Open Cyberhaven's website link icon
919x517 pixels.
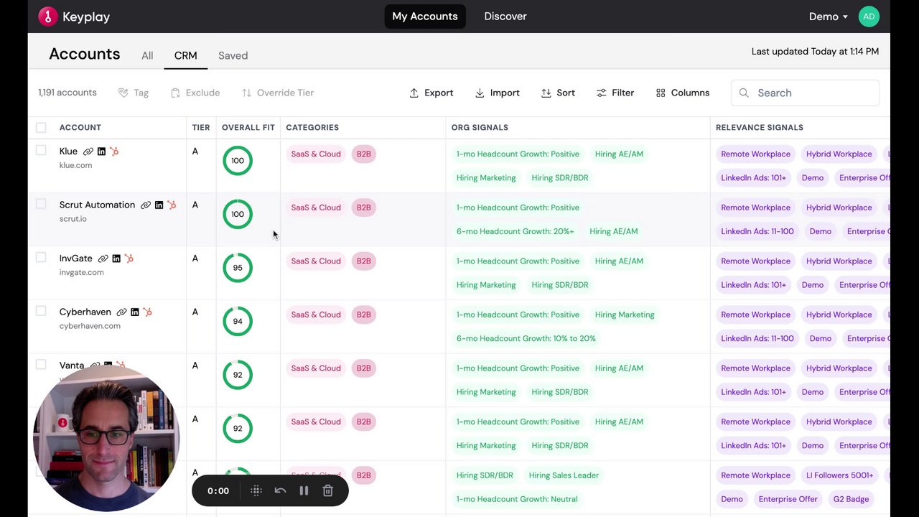tap(121, 312)
